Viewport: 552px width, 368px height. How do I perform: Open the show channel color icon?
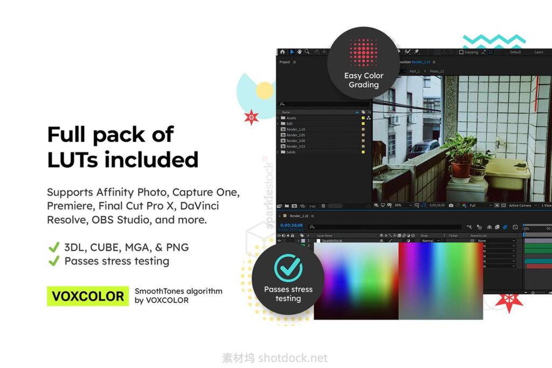(x=464, y=205)
